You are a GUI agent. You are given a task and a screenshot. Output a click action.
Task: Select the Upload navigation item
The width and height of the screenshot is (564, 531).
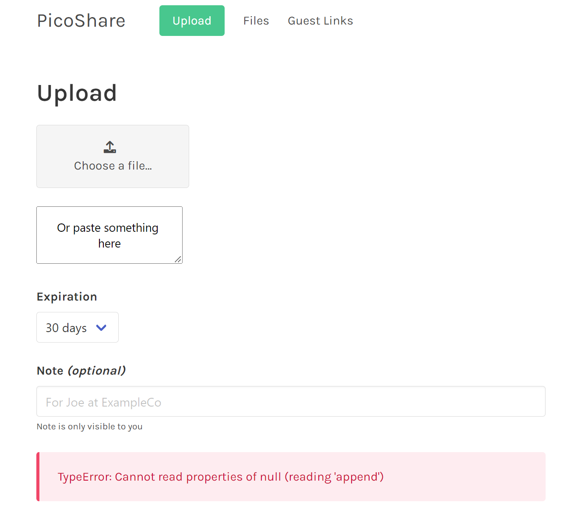click(192, 21)
